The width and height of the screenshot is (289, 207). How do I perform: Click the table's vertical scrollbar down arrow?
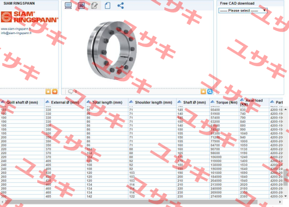tap(285, 196)
